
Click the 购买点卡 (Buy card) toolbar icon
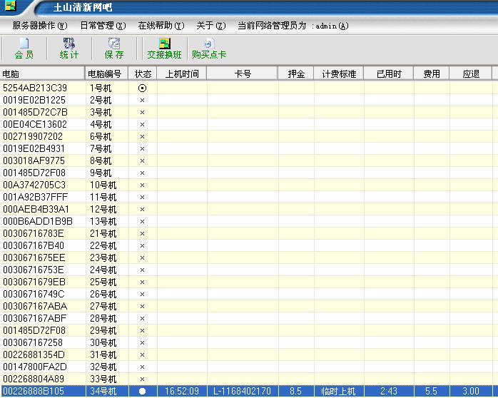pyautogui.click(x=208, y=49)
